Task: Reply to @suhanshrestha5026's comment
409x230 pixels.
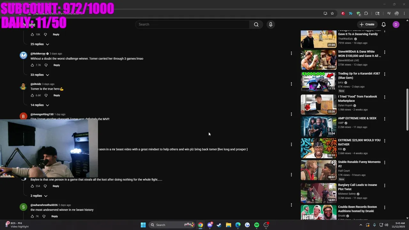Action: click(x=55, y=216)
